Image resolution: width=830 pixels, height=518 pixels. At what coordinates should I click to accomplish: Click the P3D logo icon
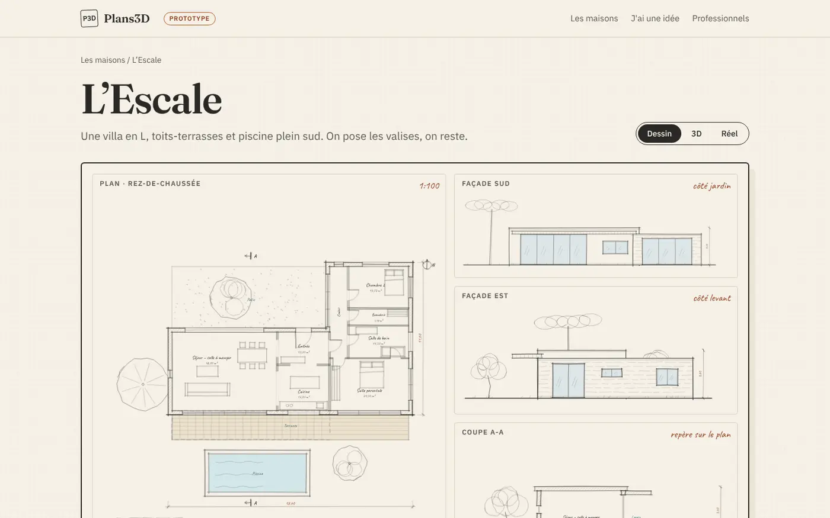click(x=89, y=18)
